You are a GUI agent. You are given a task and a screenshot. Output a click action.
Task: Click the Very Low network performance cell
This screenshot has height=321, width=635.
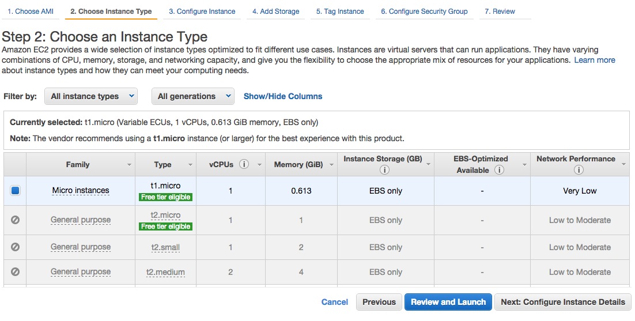[x=580, y=191]
